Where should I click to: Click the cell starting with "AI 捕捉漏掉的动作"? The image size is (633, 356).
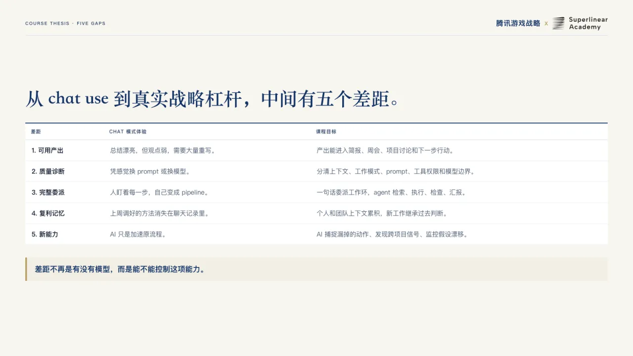[x=392, y=234]
